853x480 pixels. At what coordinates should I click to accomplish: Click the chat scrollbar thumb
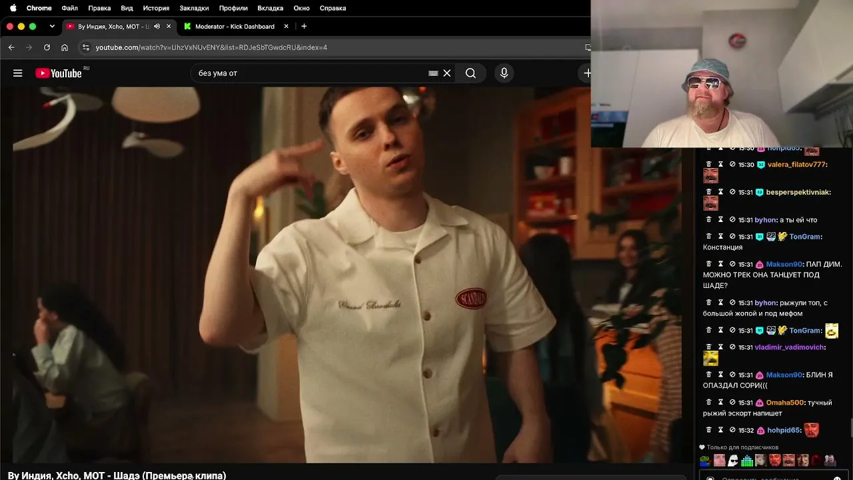(x=851, y=428)
